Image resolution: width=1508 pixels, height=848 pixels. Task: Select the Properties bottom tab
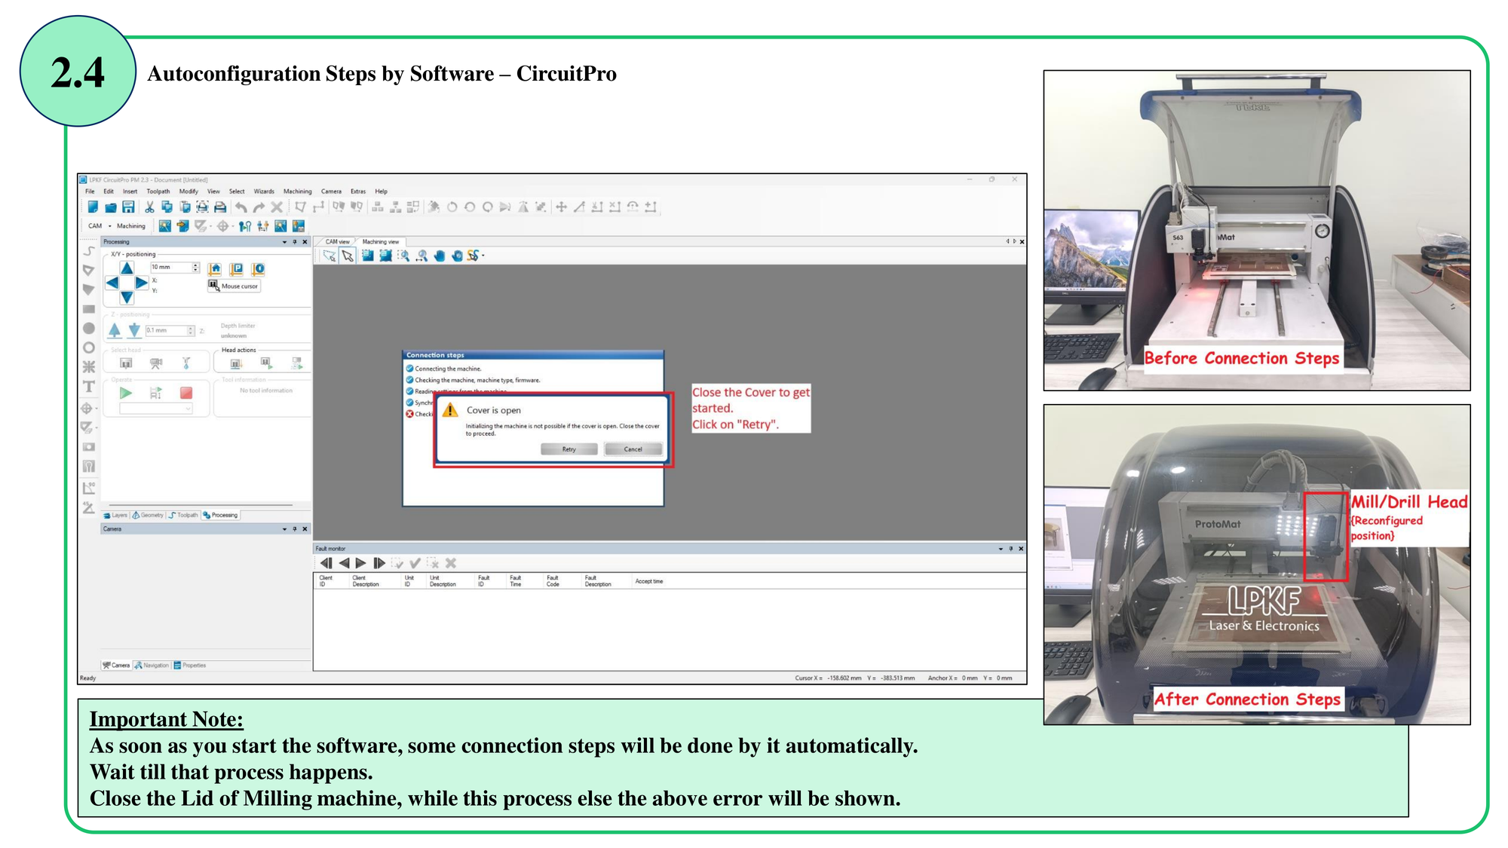[x=190, y=666]
